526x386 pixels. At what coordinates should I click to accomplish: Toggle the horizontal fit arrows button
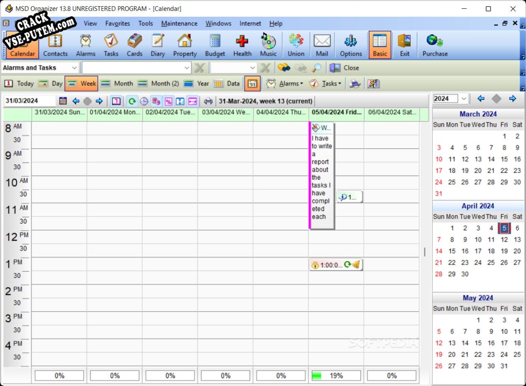[x=192, y=101]
